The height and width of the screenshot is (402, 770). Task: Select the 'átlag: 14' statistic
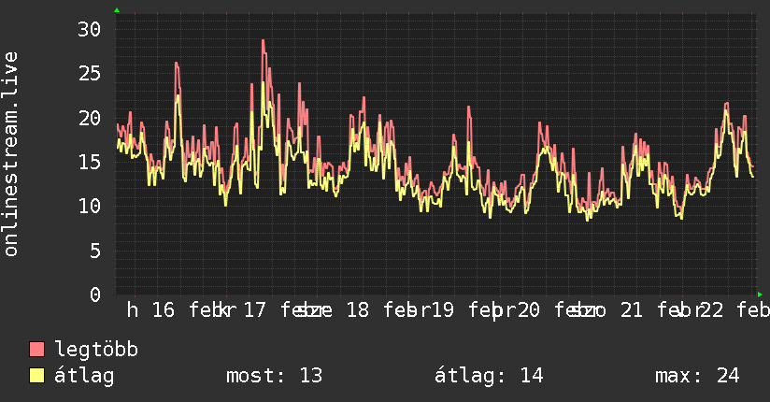point(489,376)
